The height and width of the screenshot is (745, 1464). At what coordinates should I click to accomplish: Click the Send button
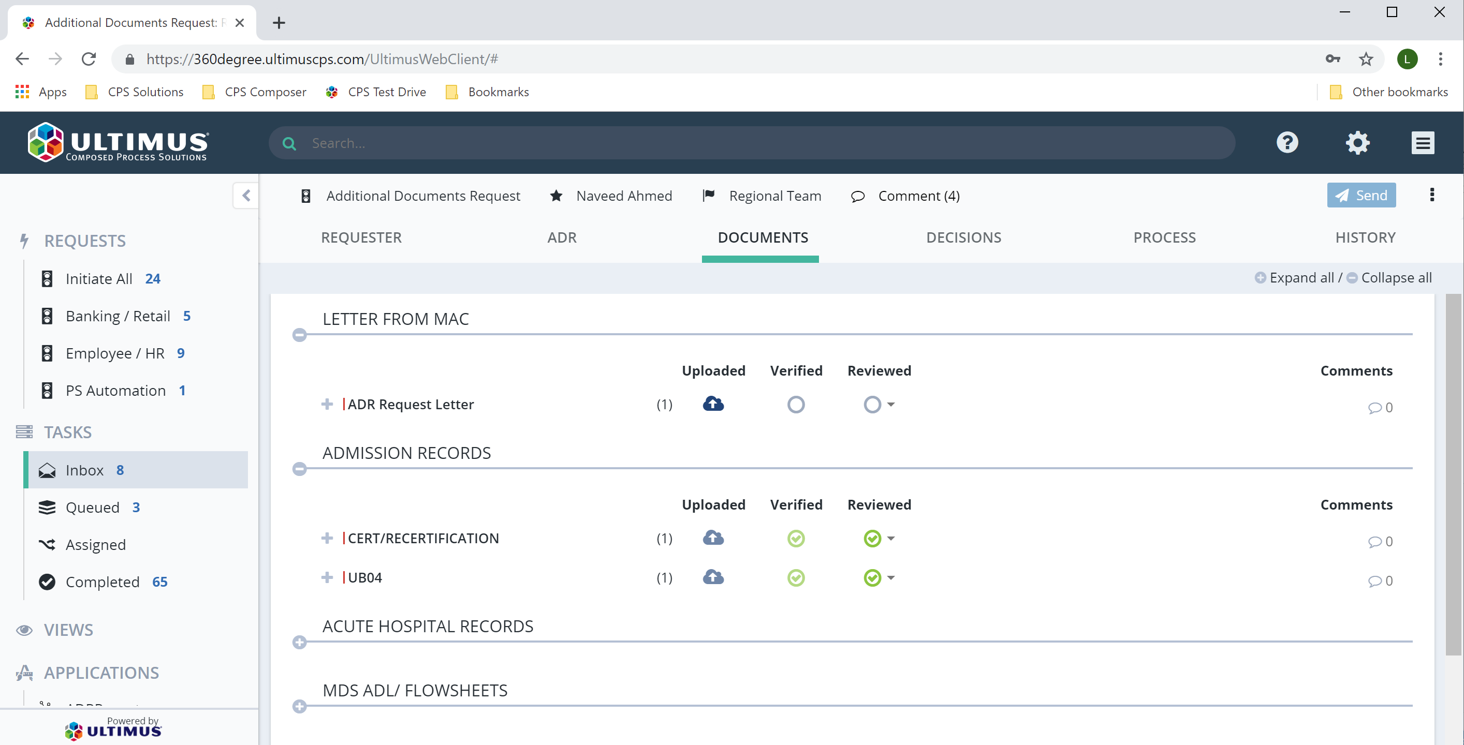[x=1361, y=195]
